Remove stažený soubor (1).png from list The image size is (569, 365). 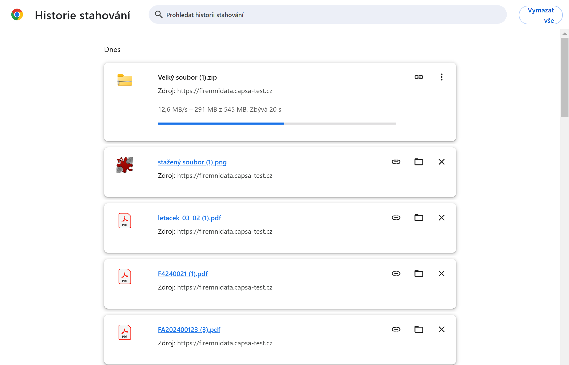(x=441, y=162)
